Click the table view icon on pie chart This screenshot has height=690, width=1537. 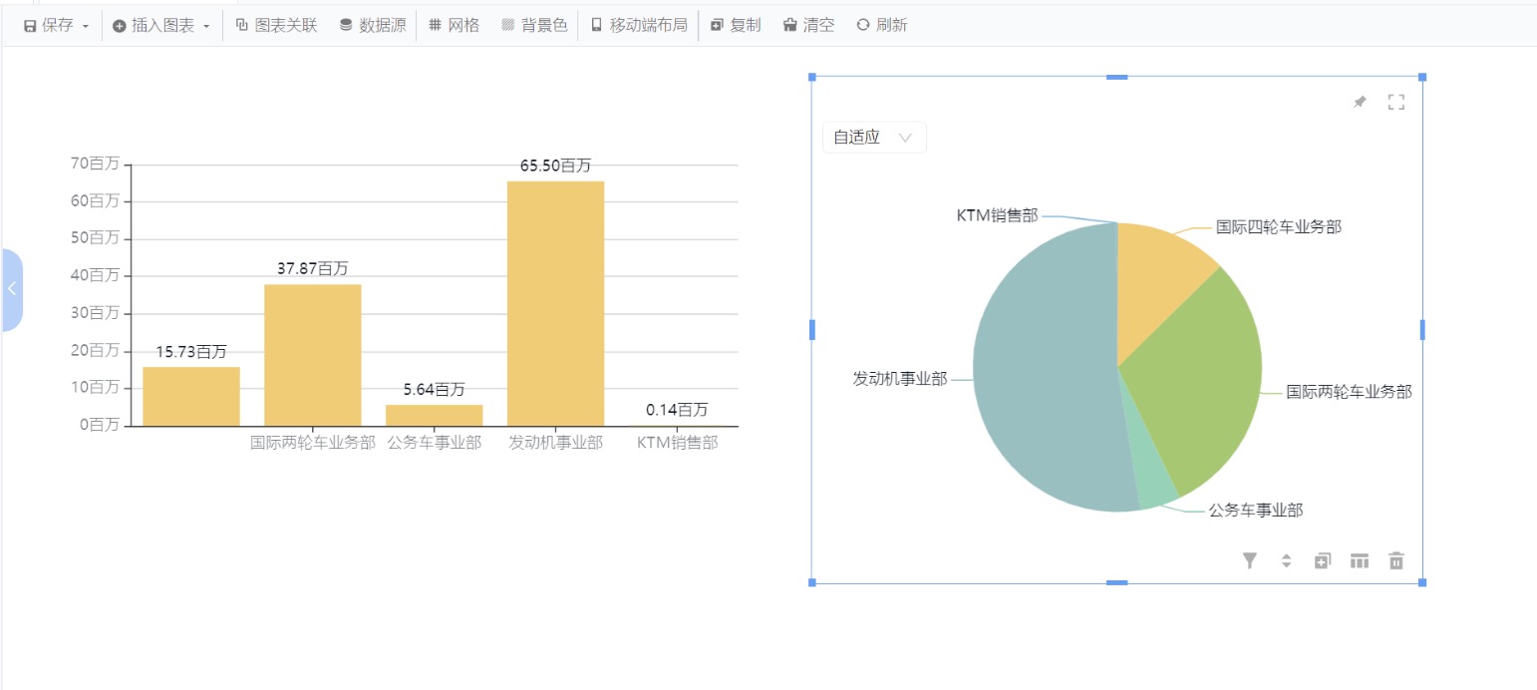coord(1360,560)
